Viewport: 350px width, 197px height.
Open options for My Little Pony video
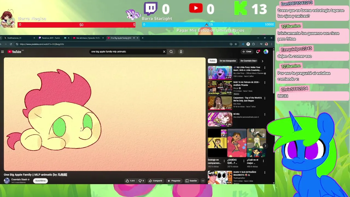coord(265,68)
